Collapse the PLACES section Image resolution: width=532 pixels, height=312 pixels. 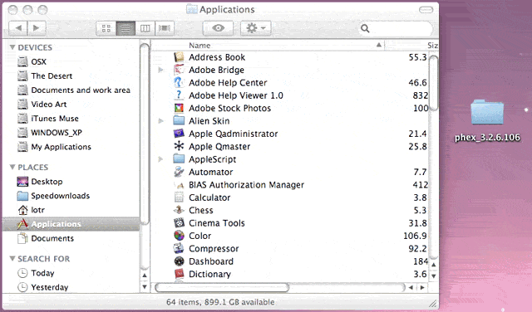click(x=12, y=167)
